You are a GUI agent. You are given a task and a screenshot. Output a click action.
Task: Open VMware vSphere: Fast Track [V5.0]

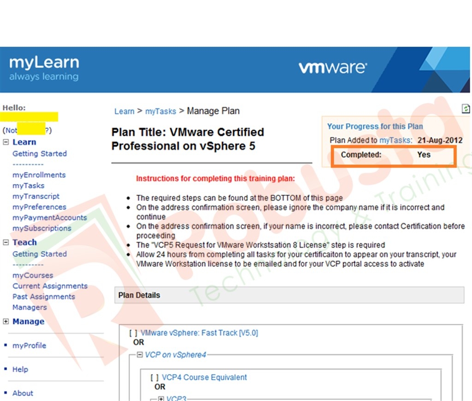[199, 333]
